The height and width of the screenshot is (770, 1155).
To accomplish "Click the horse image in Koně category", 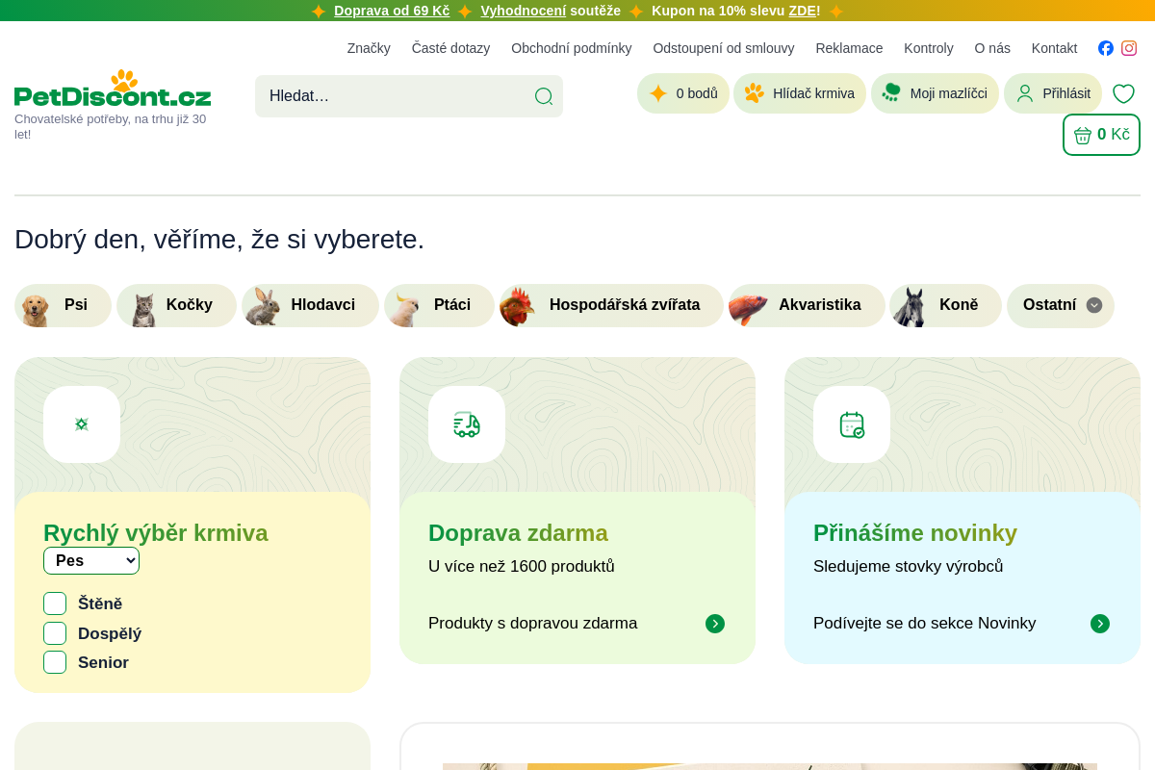I will (x=910, y=307).
